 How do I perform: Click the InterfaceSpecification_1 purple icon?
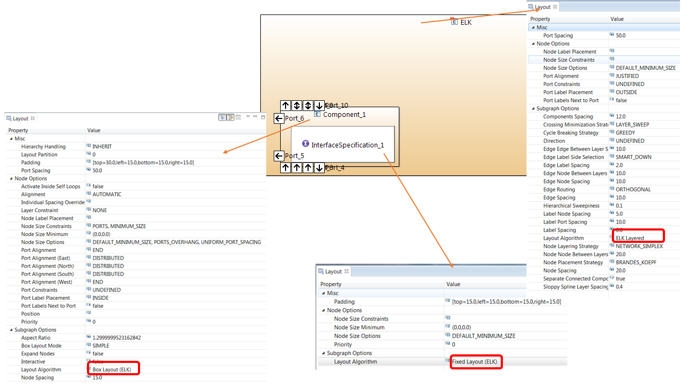coord(305,144)
